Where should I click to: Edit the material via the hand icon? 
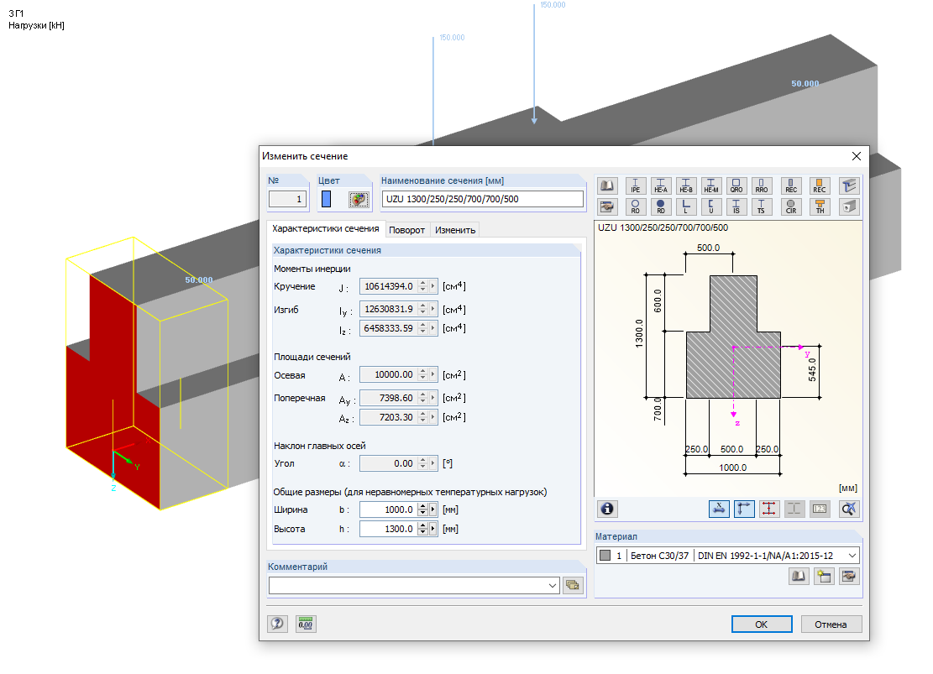point(849,576)
